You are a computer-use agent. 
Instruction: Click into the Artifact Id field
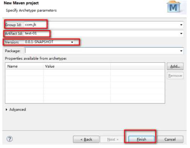click(x=104, y=34)
